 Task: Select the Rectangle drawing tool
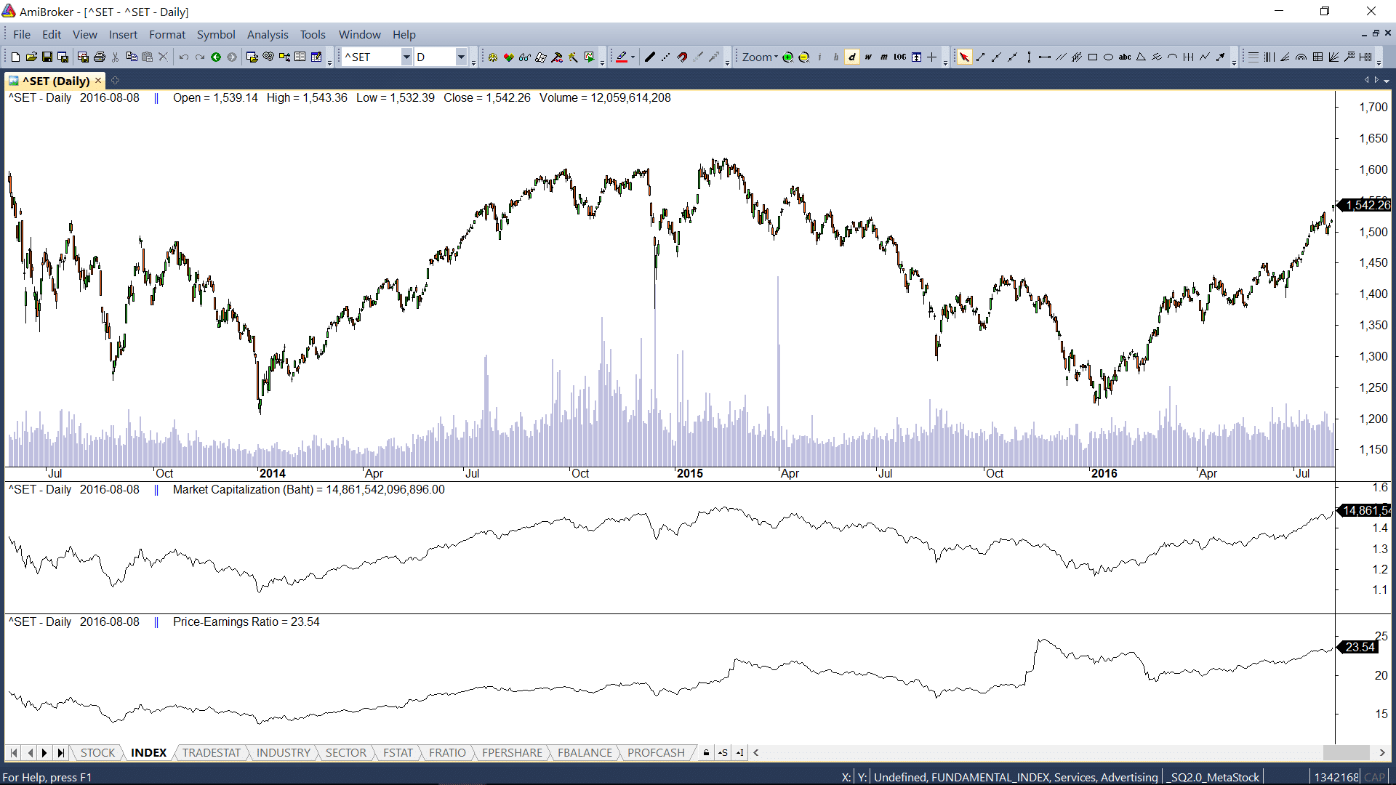(x=1092, y=57)
